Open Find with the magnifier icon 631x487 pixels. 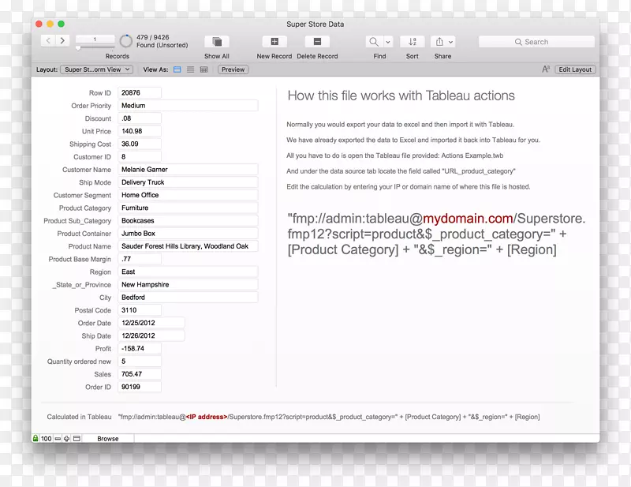click(374, 42)
